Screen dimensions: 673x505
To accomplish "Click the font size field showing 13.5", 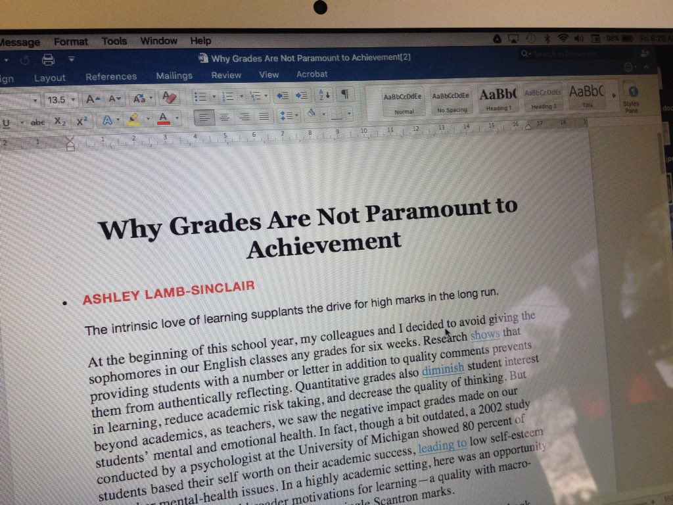I will point(57,100).
